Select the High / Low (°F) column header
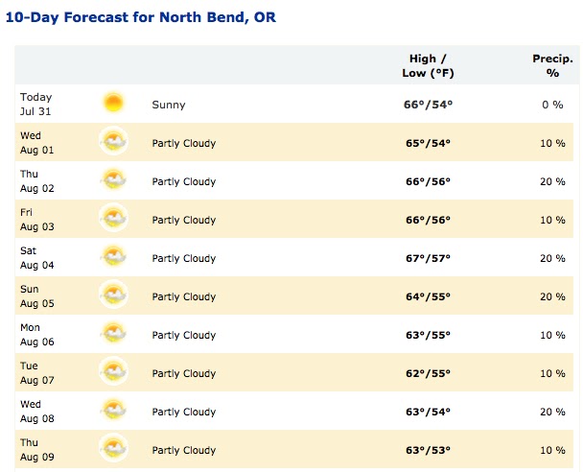 pos(428,65)
